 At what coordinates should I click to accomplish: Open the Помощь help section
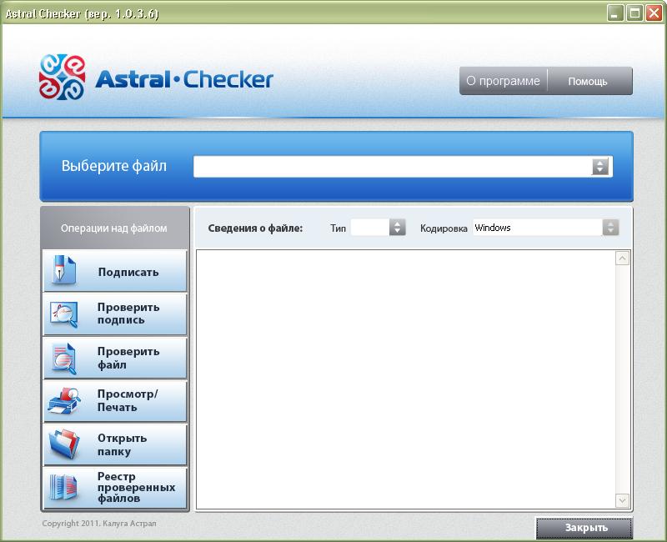pos(589,81)
